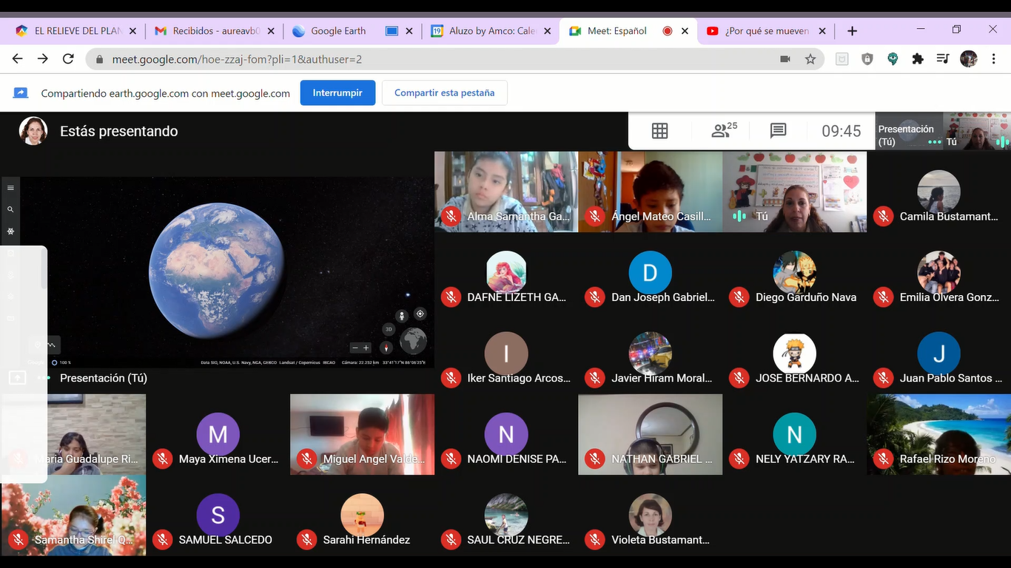Switch to the Google Earth tab
The image size is (1011, 568).
point(338,31)
